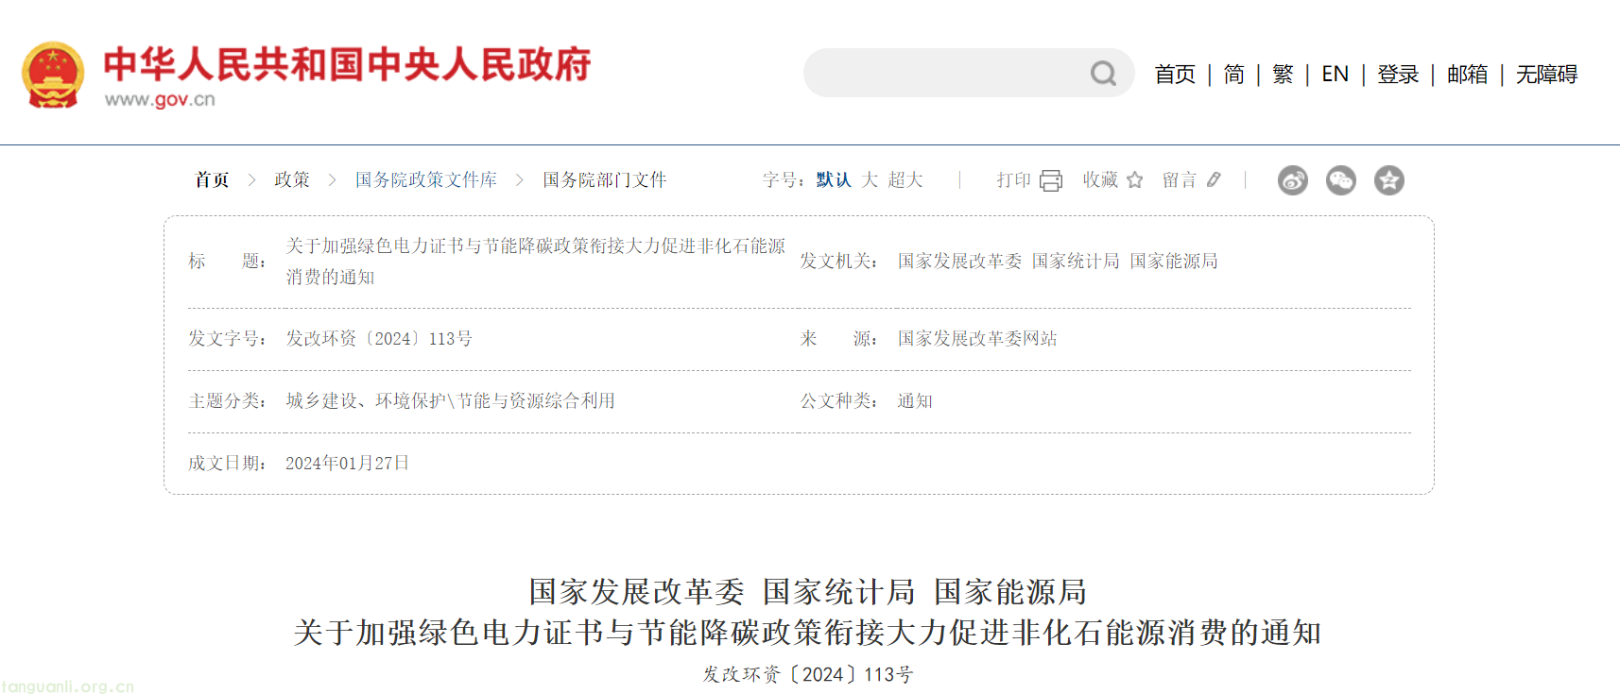Click main headline about 绿色电力证书

[808, 632]
